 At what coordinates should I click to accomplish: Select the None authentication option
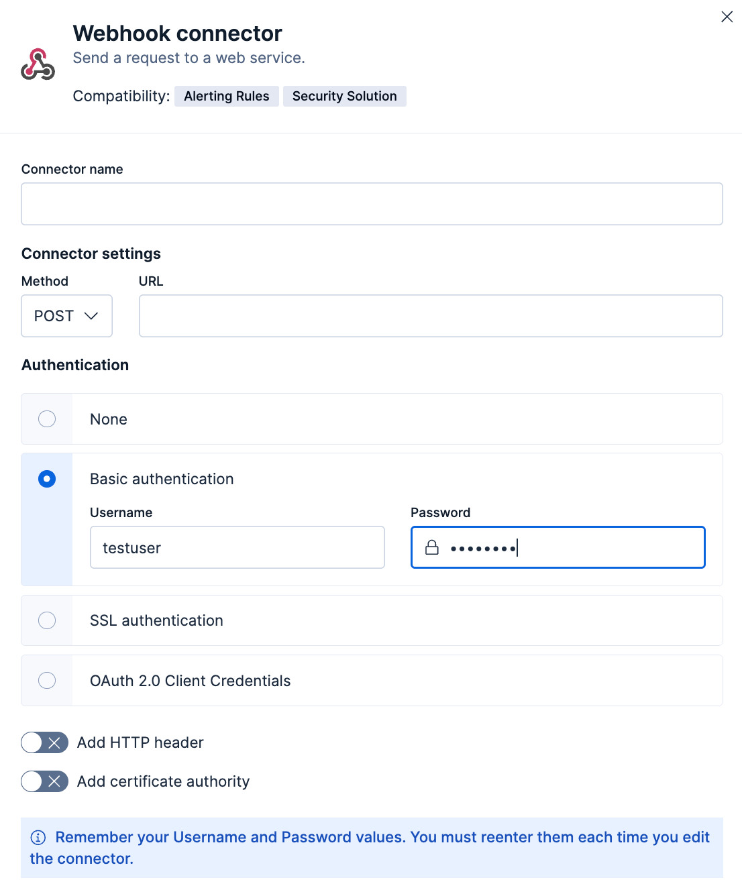click(x=46, y=419)
